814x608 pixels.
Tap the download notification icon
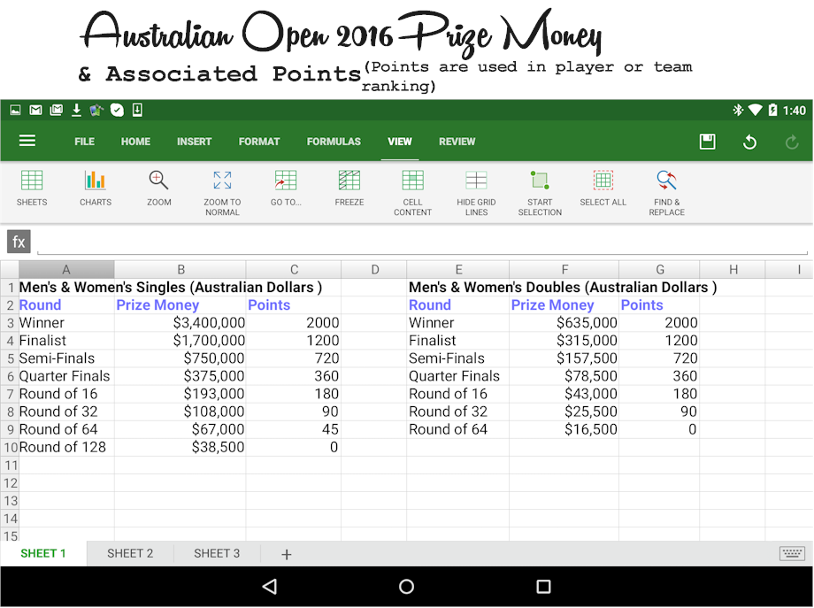coord(76,110)
